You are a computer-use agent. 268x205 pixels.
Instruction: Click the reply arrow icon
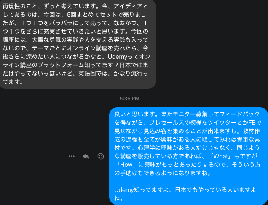(x=86, y=156)
